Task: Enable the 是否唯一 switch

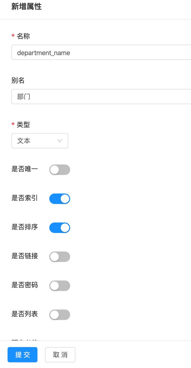Action: pos(60,170)
